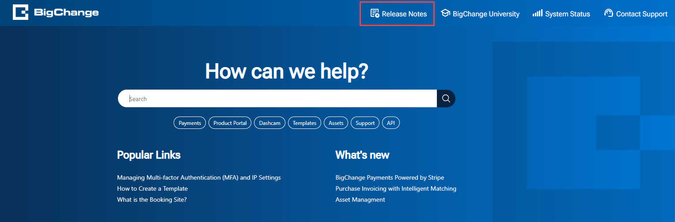Click the Release Notes document icon
This screenshot has height=222, width=675.
pos(375,13)
